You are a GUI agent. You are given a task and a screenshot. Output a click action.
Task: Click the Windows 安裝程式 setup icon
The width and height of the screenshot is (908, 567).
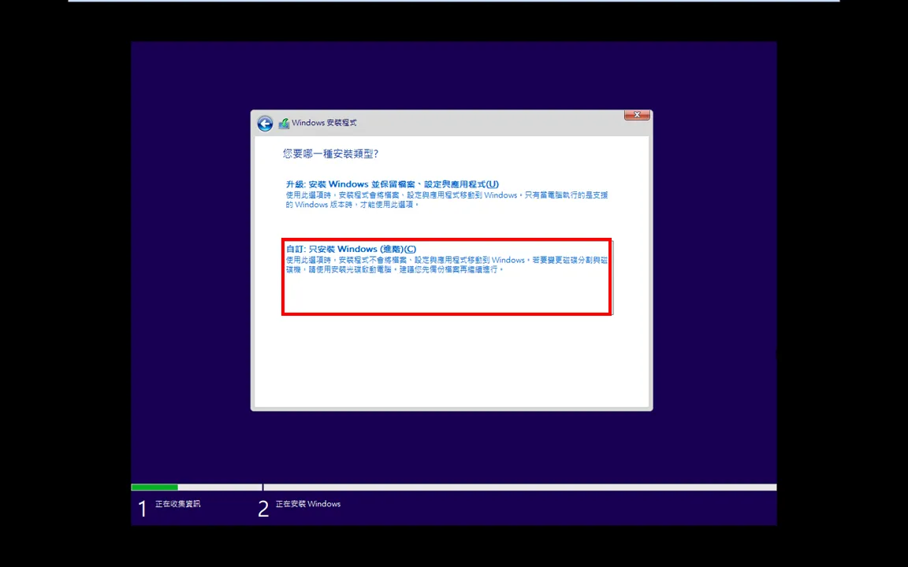click(284, 123)
